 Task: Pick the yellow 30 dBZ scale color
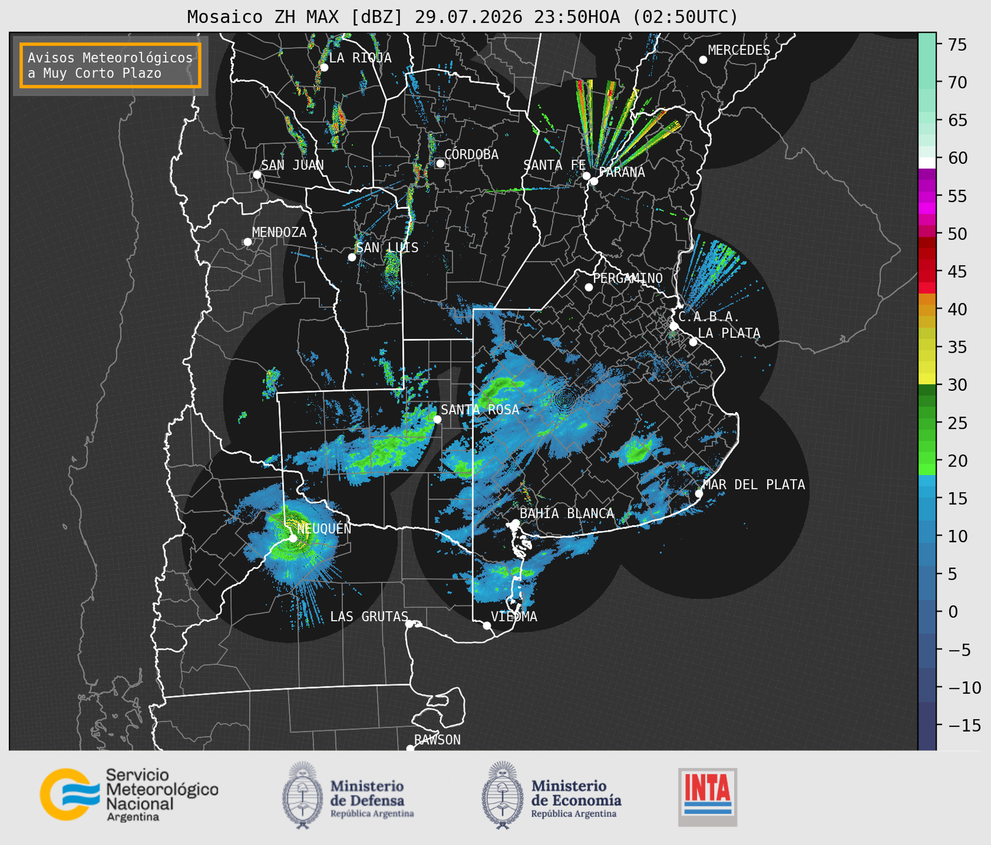927,378
